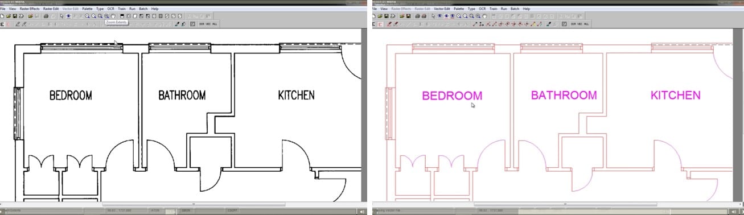Select the Pan hand tool in the right window

tap(484, 16)
